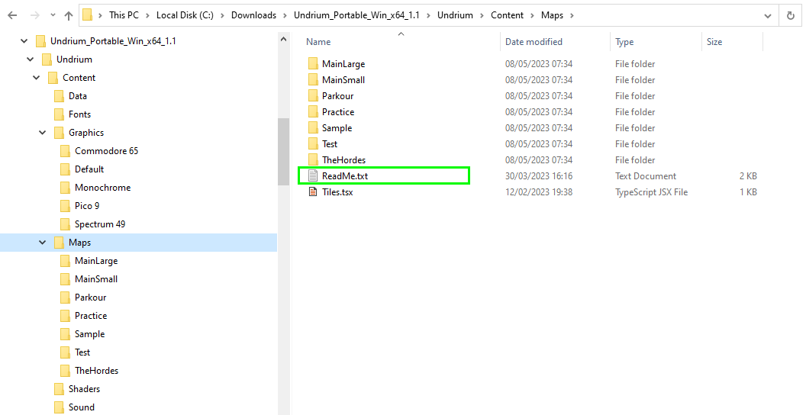Select TheHordes in the navigation tree
The height and width of the screenshot is (415, 806).
pos(97,370)
